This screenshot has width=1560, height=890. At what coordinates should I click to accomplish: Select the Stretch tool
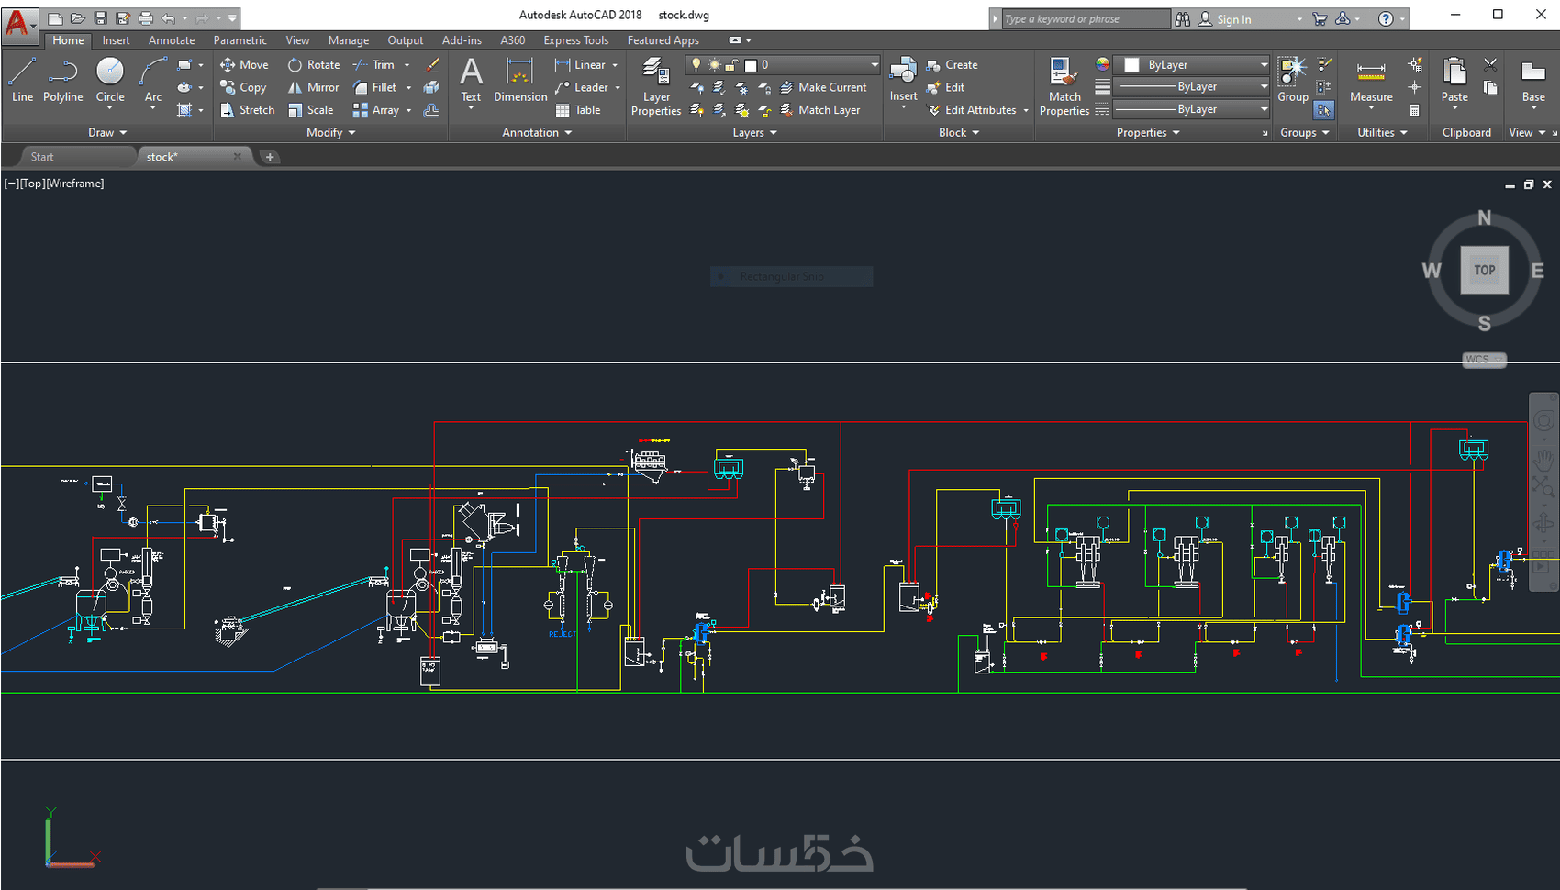coord(248,110)
